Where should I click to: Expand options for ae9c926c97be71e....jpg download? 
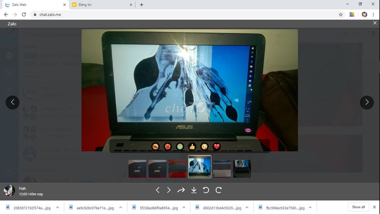[x=121, y=208]
